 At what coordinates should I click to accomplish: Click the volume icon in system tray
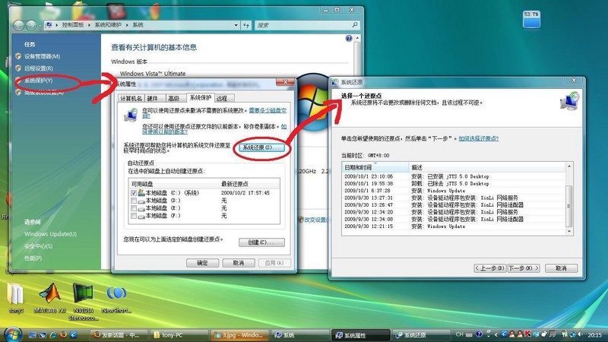click(580, 334)
